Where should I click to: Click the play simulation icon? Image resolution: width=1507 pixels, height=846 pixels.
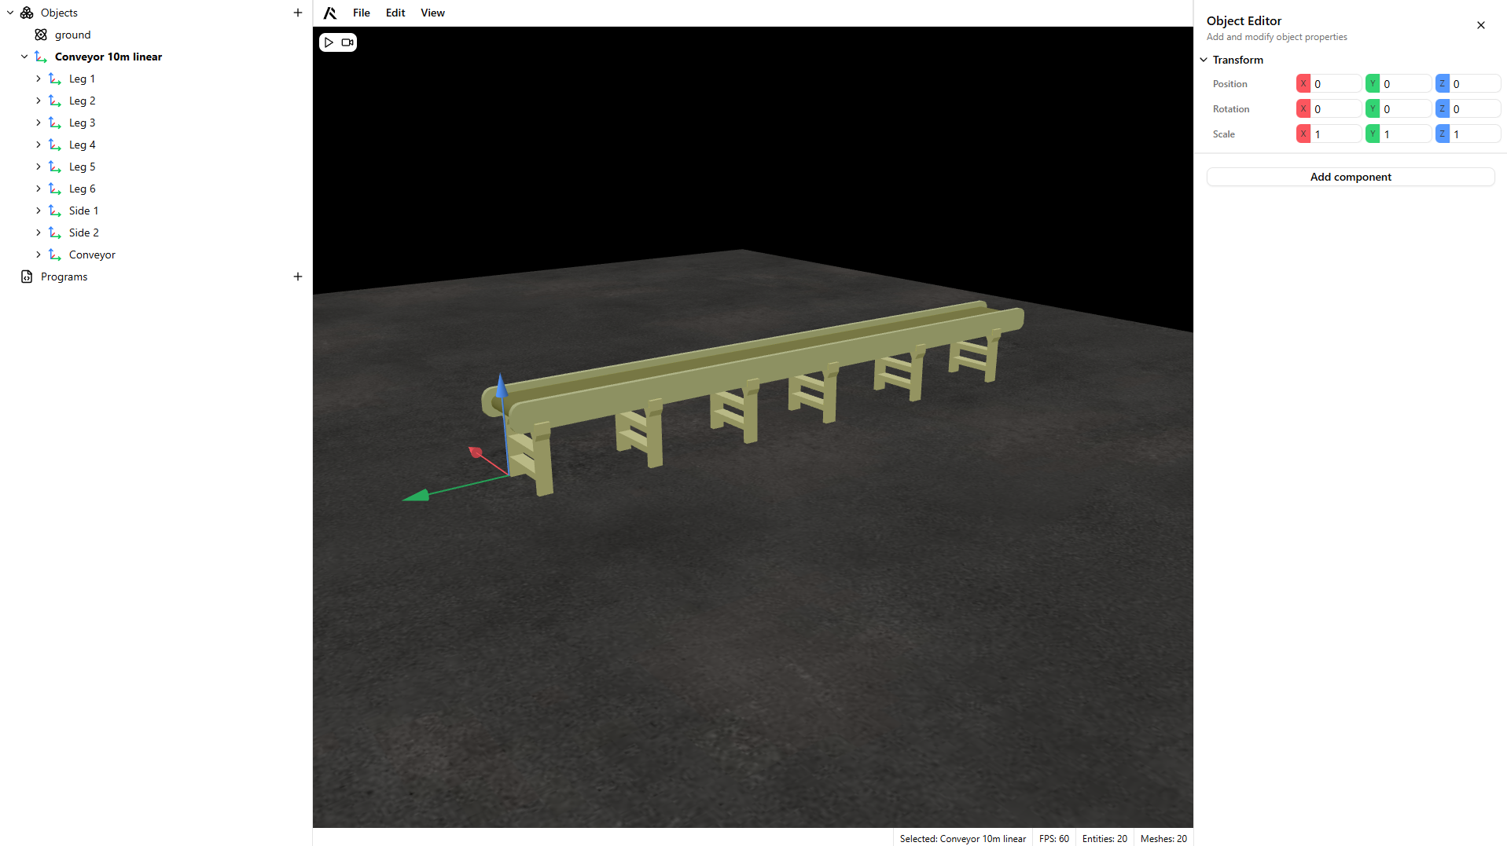click(329, 42)
